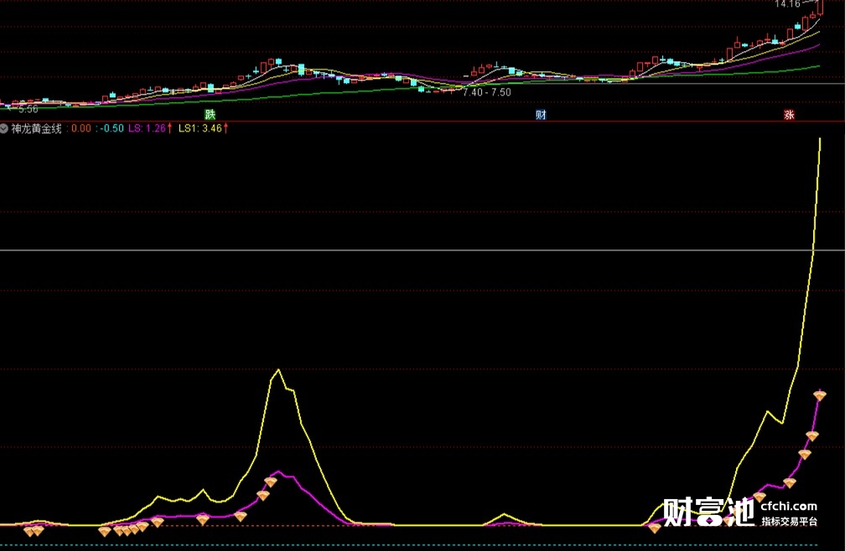Viewport: 845px width, 551px height.
Task: Open the cfchi.com link
Action: 788,506
